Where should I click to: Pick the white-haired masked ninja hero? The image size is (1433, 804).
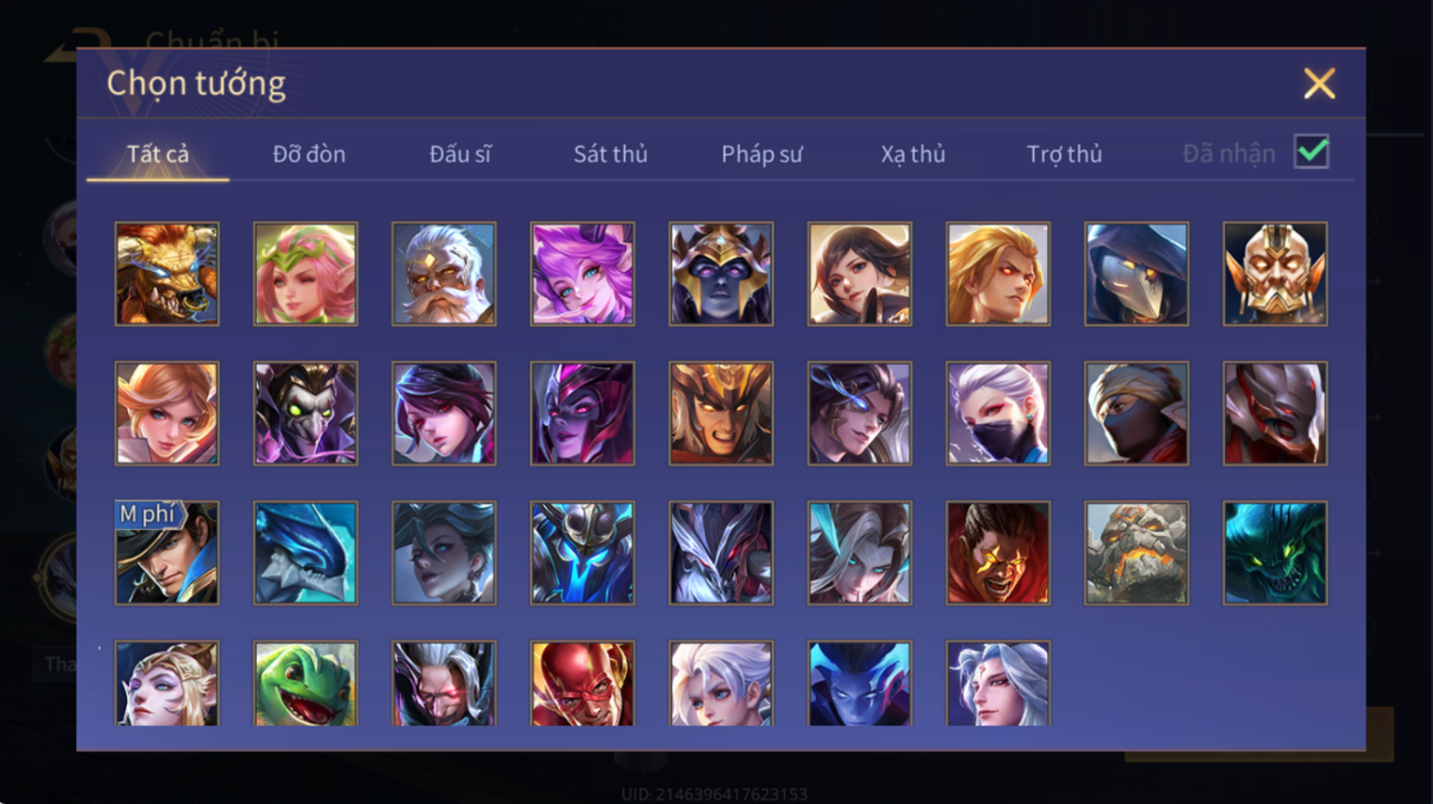tap(998, 413)
